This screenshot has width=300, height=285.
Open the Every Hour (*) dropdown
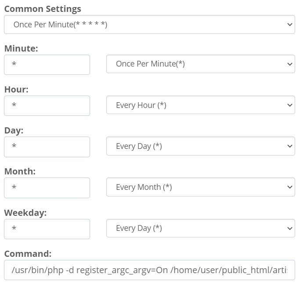click(x=200, y=105)
